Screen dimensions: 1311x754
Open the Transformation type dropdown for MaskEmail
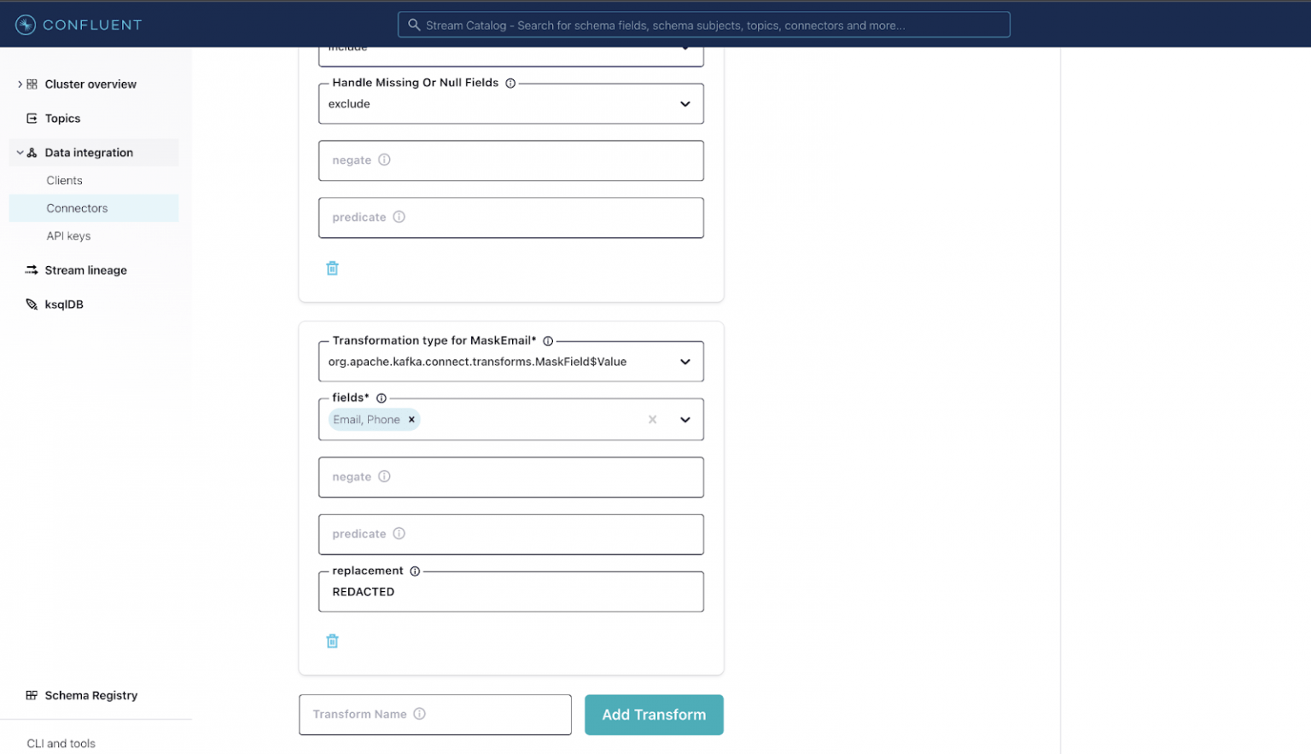[684, 361]
